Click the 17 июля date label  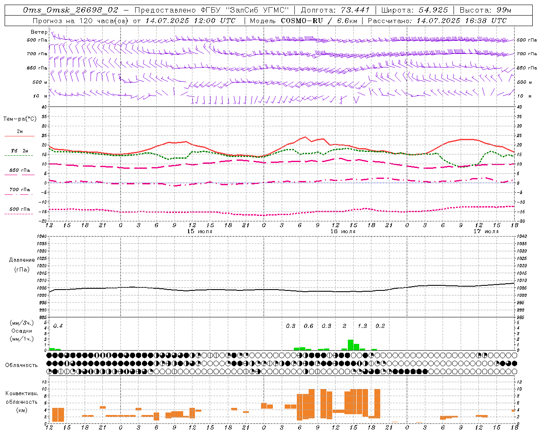486,231
